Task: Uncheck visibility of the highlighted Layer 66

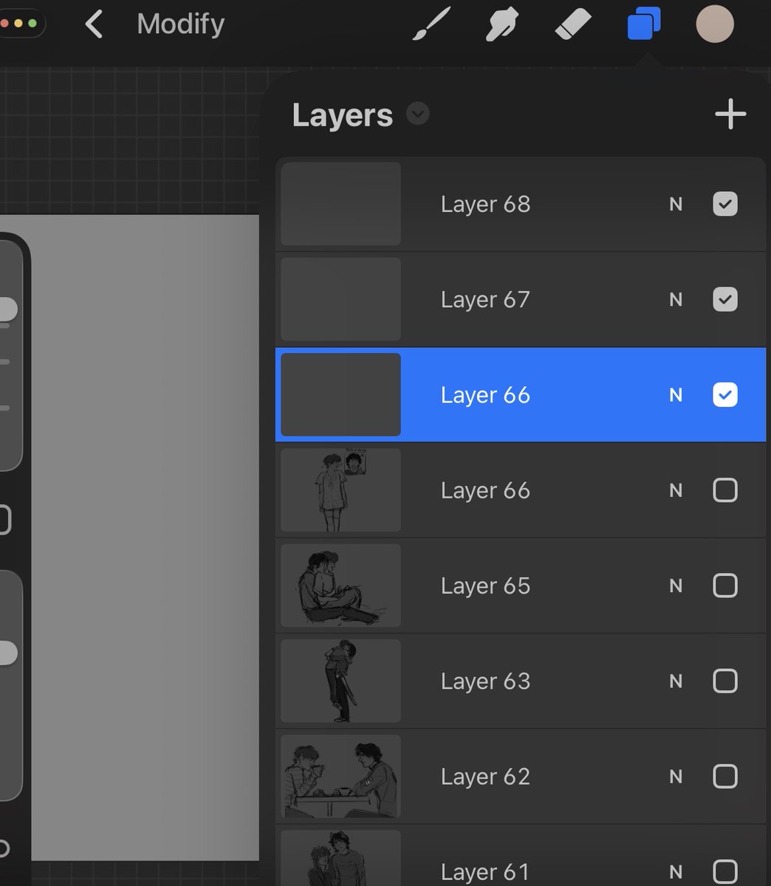Action: [x=725, y=394]
